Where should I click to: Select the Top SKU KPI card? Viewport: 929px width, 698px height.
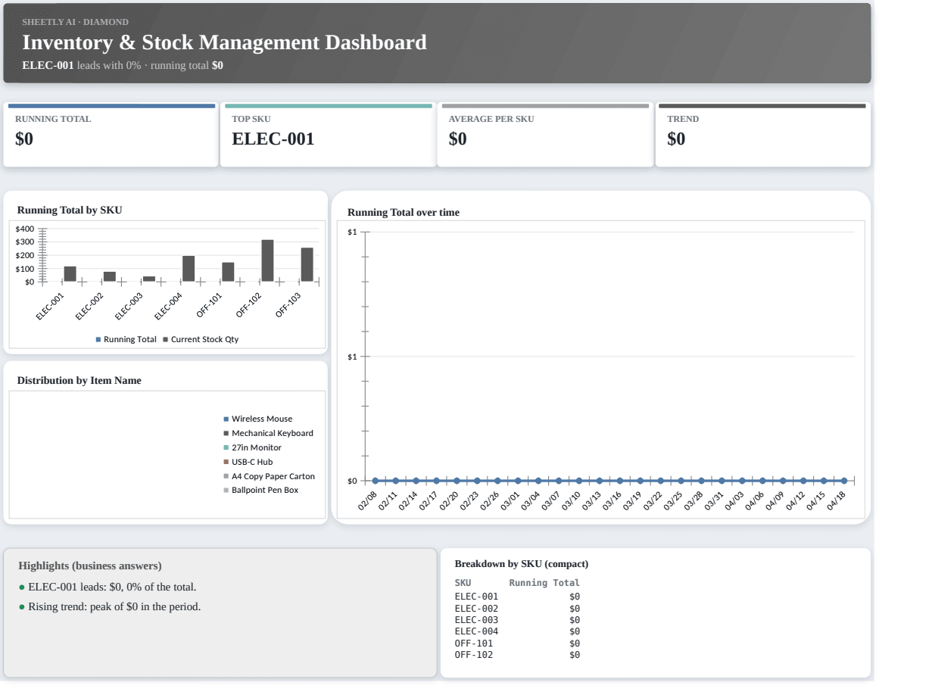coord(328,135)
